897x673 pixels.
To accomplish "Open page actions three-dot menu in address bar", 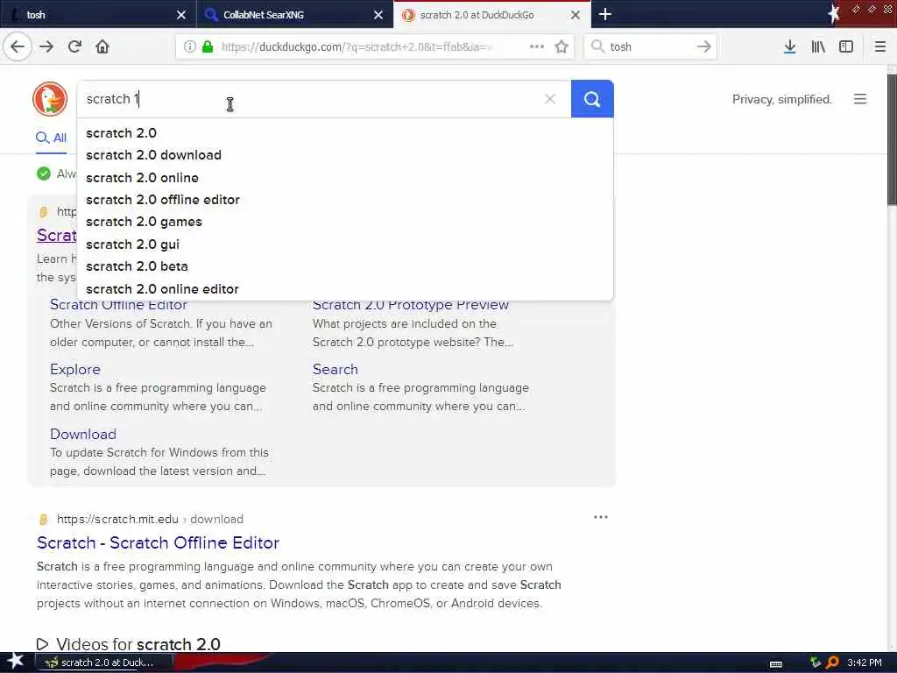I will coord(537,46).
